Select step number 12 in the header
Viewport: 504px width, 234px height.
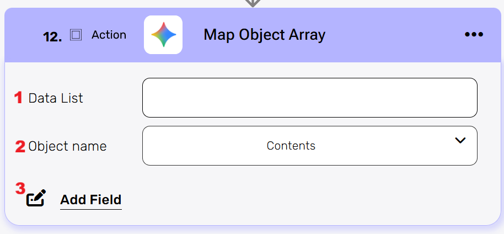[52, 36]
